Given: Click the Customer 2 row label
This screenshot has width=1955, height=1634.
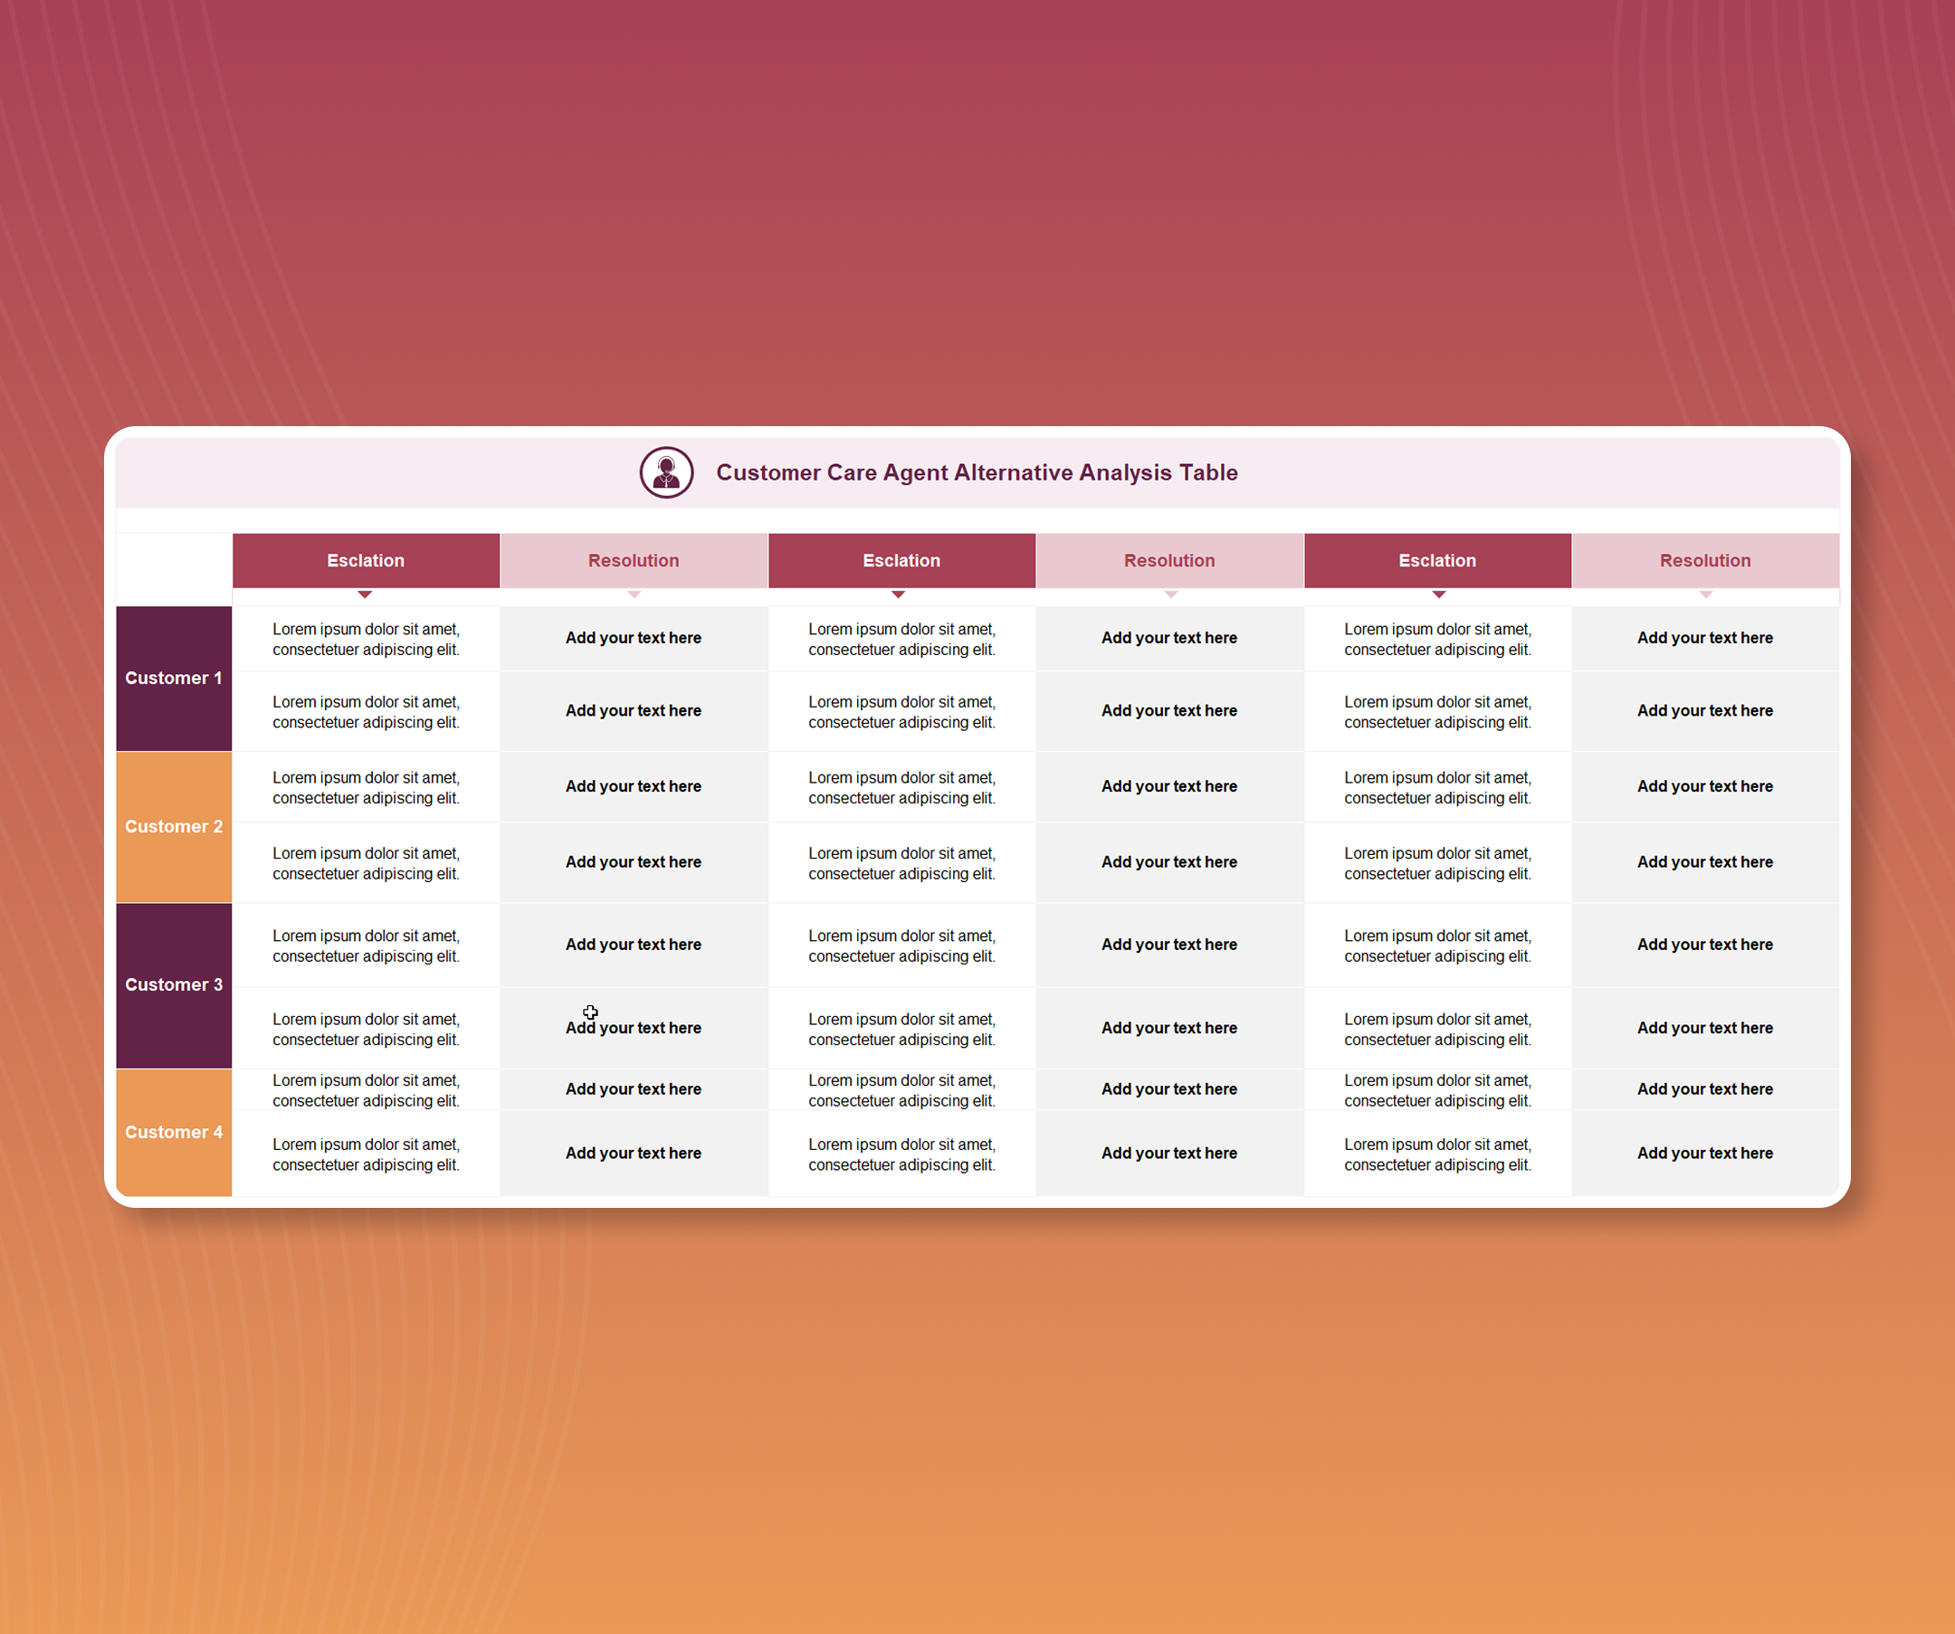Looking at the screenshot, I should coord(174,827).
